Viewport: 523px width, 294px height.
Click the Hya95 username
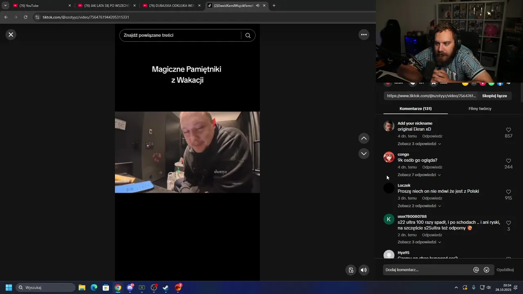click(403, 253)
